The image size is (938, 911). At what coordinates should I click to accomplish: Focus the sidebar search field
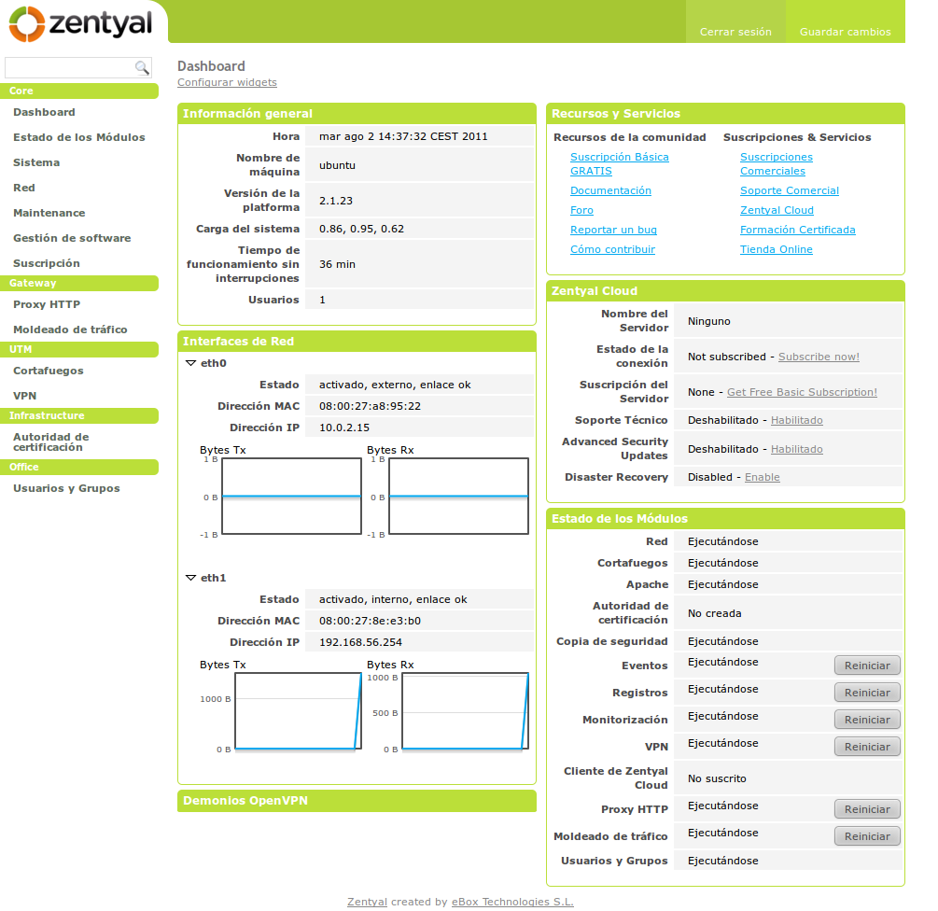pyautogui.click(x=78, y=67)
